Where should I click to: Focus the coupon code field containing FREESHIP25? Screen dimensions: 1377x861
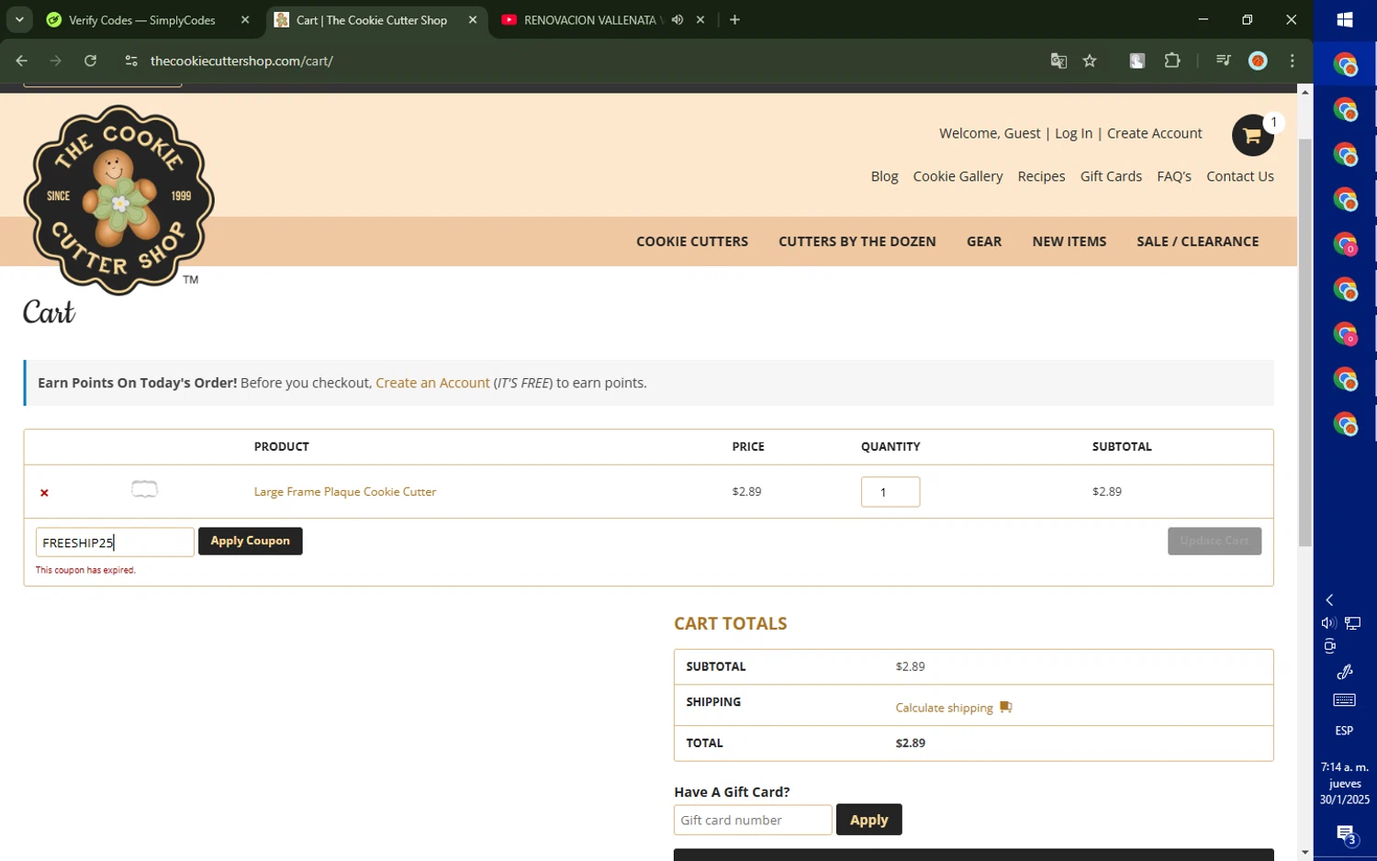point(115,542)
